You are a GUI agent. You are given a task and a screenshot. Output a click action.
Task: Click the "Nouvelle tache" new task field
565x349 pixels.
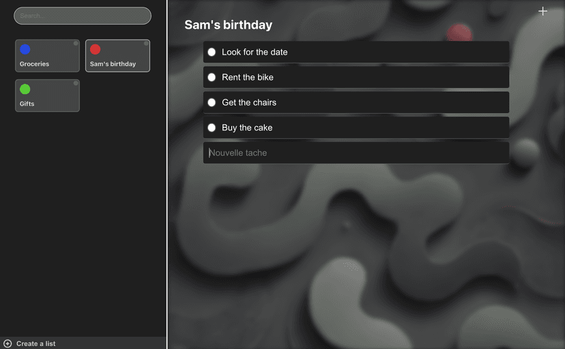pos(356,153)
